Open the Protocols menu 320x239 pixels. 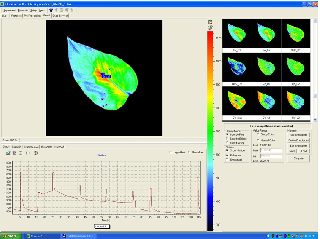pos(23,10)
